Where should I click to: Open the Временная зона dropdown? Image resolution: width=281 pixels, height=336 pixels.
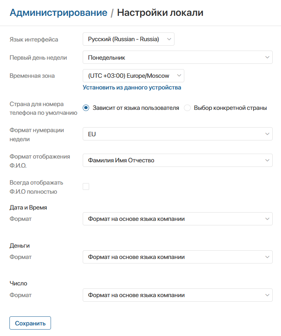(133, 76)
